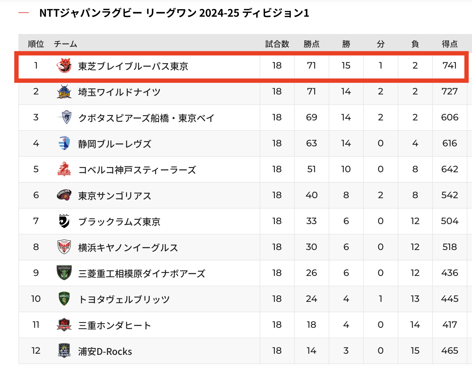Click the 得点 column header

pyautogui.click(x=450, y=44)
